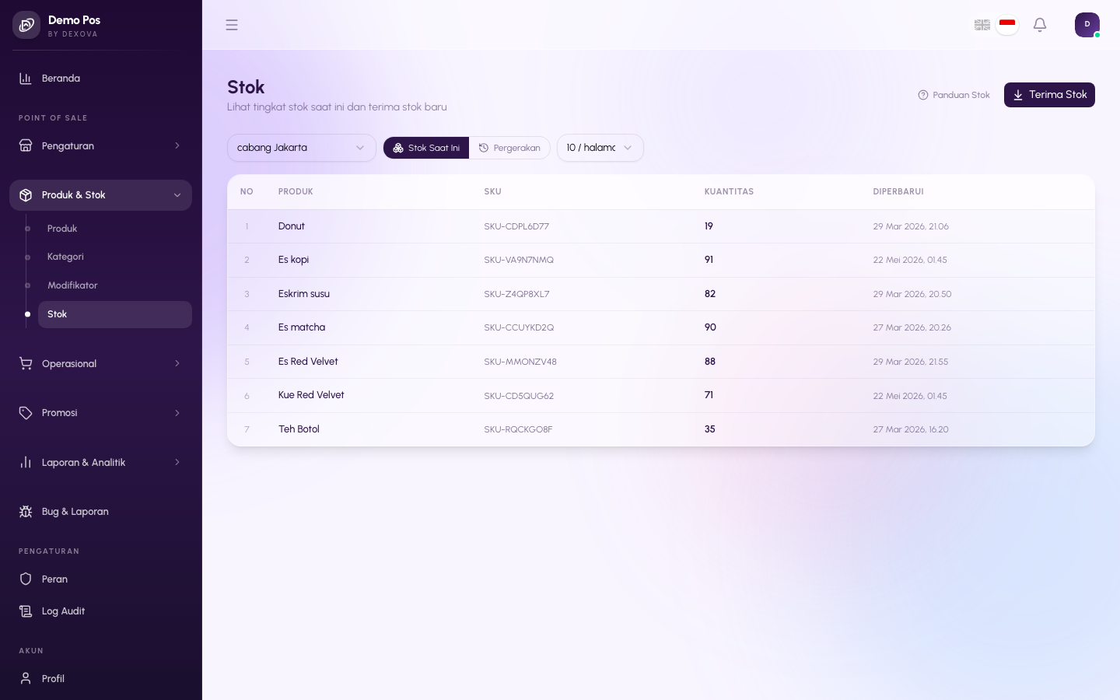
Task: Click the Promosi tag icon
Action: [x=26, y=413]
